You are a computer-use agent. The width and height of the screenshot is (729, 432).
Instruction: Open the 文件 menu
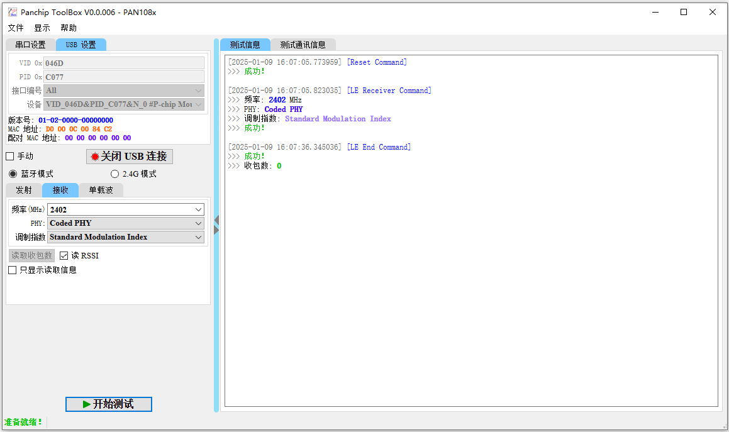(x=16, y=28)
